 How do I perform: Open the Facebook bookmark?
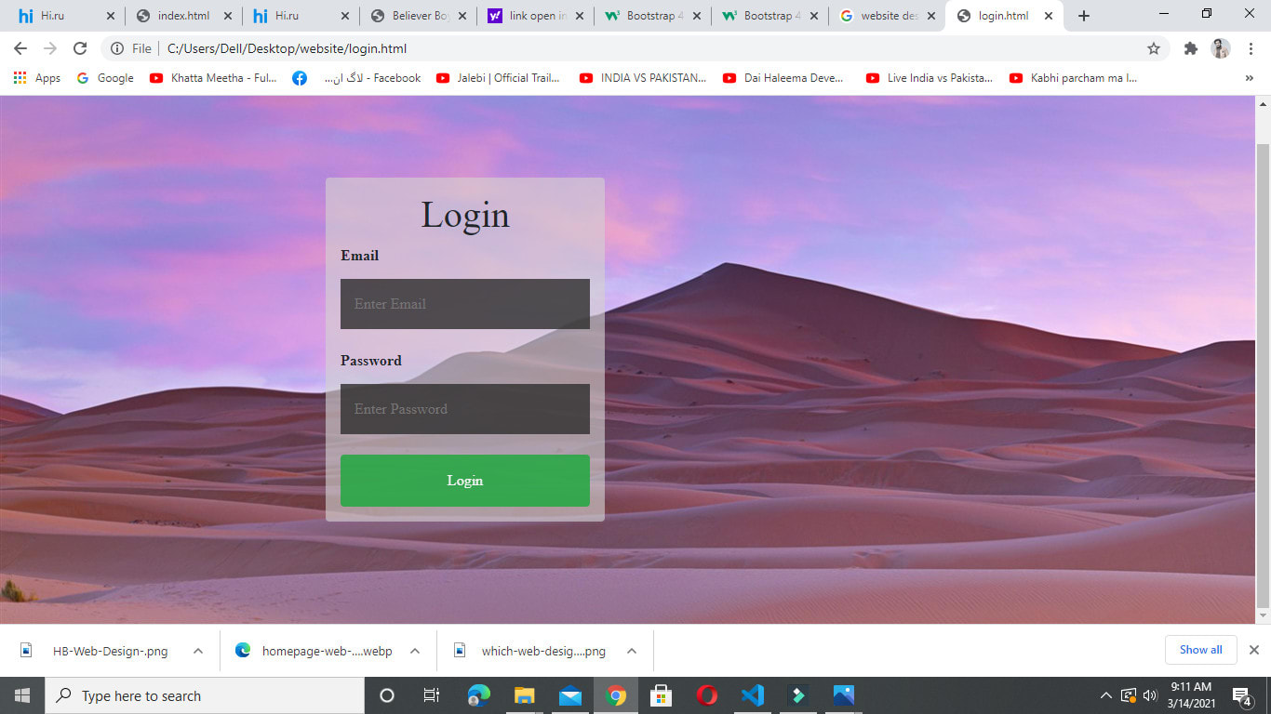pyautogui.click(x=356, y=78)
